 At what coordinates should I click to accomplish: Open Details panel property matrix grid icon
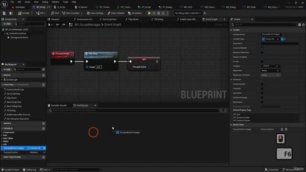pos(300,24)
